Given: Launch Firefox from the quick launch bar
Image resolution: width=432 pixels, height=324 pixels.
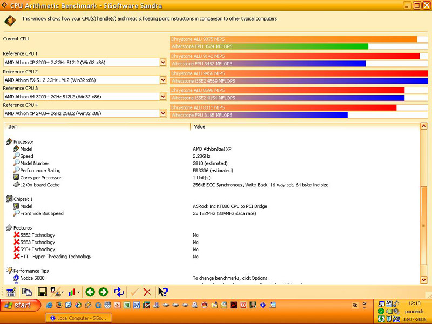Looking at the screenshot, I should coord(59,305).
